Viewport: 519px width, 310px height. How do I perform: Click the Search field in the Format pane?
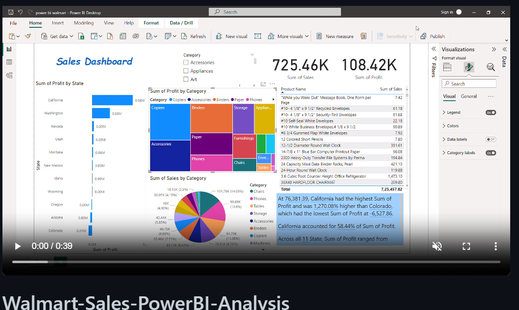click(468, 83)
